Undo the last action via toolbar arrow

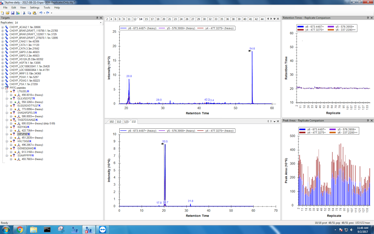pos(41,13)
